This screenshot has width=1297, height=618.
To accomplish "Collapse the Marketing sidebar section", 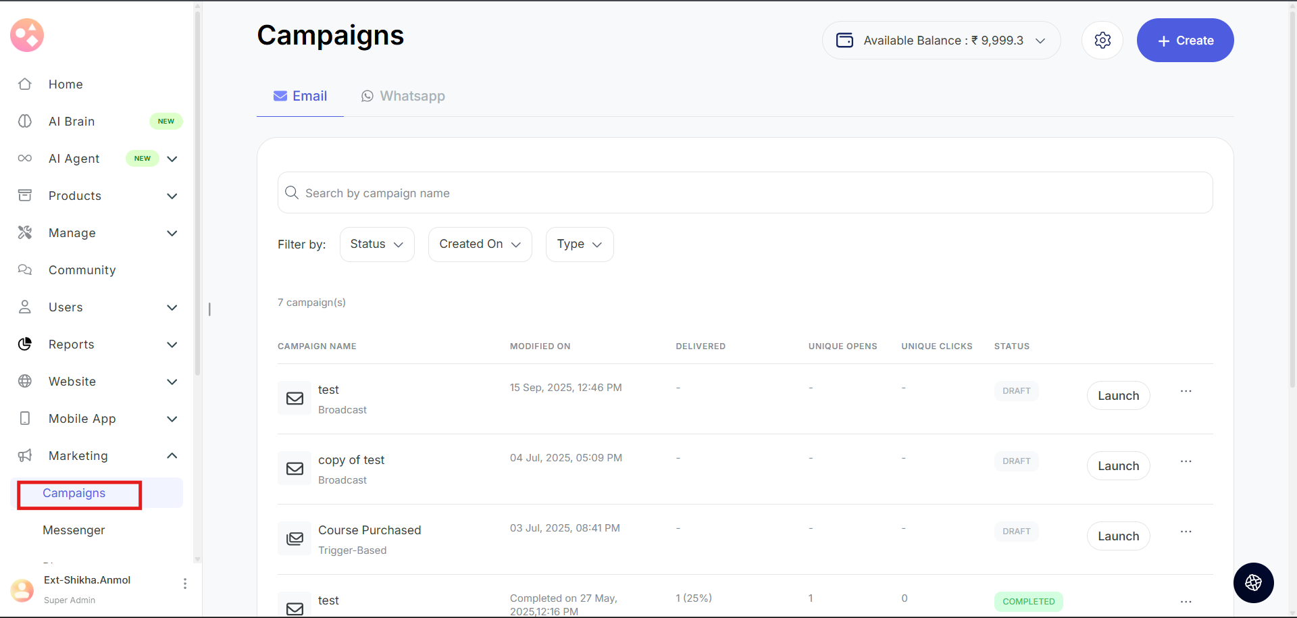I will pyautogui.click(x=172, y=456).
